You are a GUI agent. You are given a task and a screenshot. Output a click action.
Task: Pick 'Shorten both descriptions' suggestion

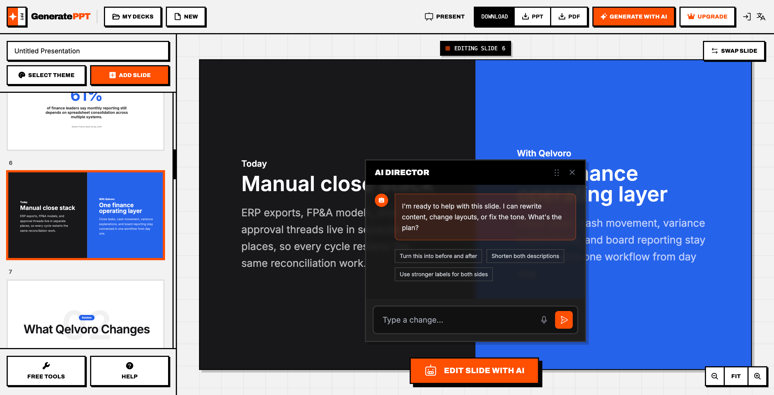(x=525, y=256)
